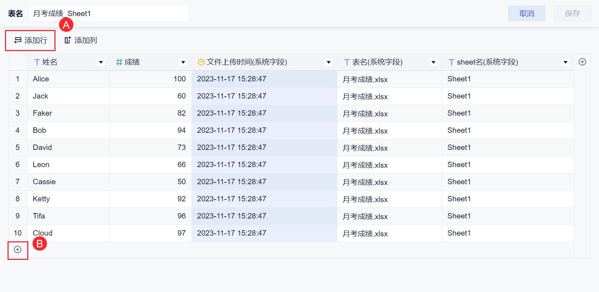599x292 pixels.
Task: Click the add column toolbar button
Action: 81,40
